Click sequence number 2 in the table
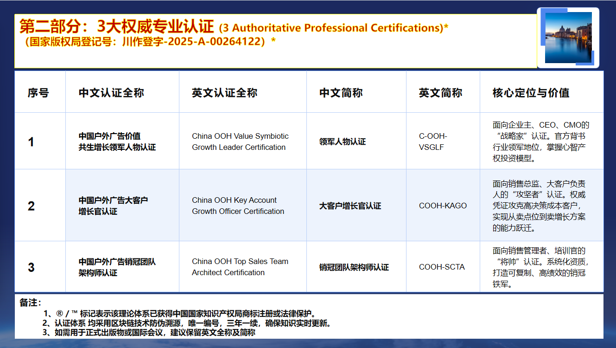The width and height of the screenshot is (616, 348). coord(31,206)
